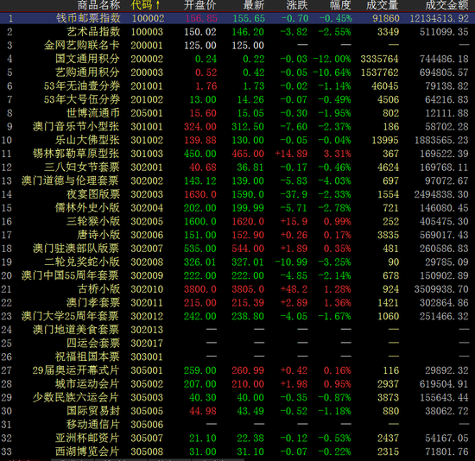Screen dimensions: 475x461
Task: Click volume value 1537762
Action: [x=379, y=73]
